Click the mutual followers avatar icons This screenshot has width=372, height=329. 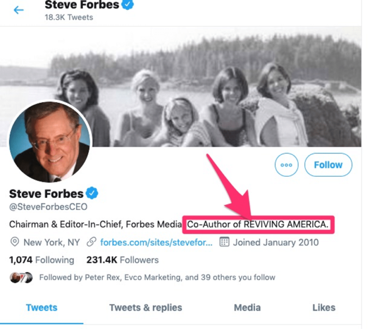click(21, 278)
